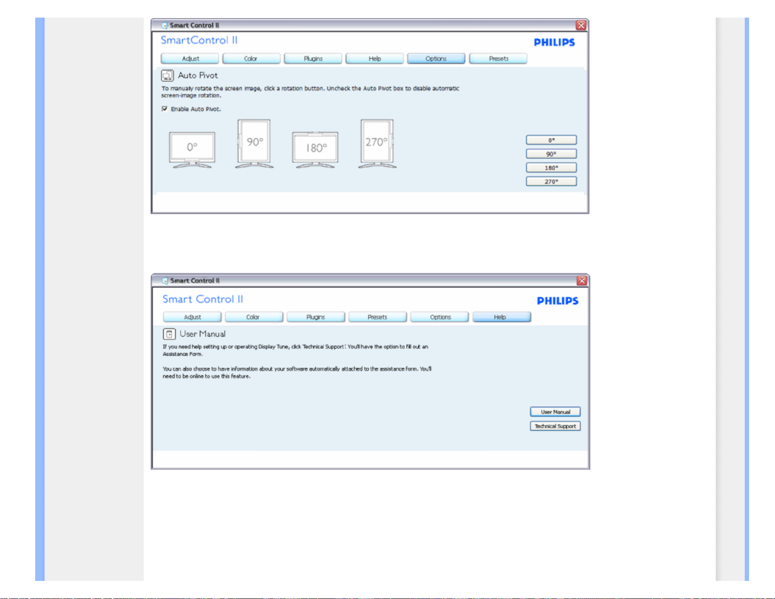
Task: Click the 'SmartControl II' title in the upper window
Action: coord(199,40)
